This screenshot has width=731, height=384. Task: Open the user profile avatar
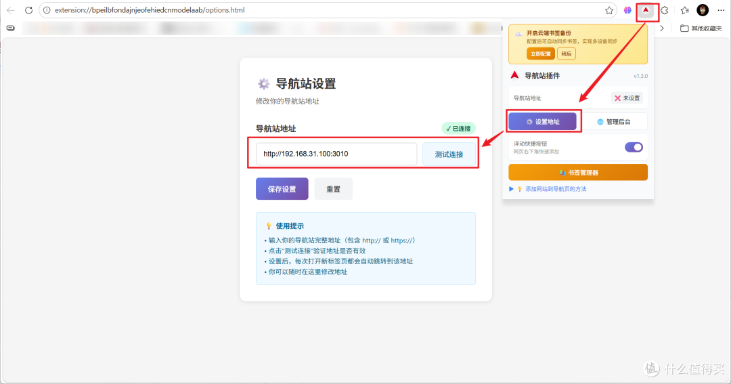703,9
